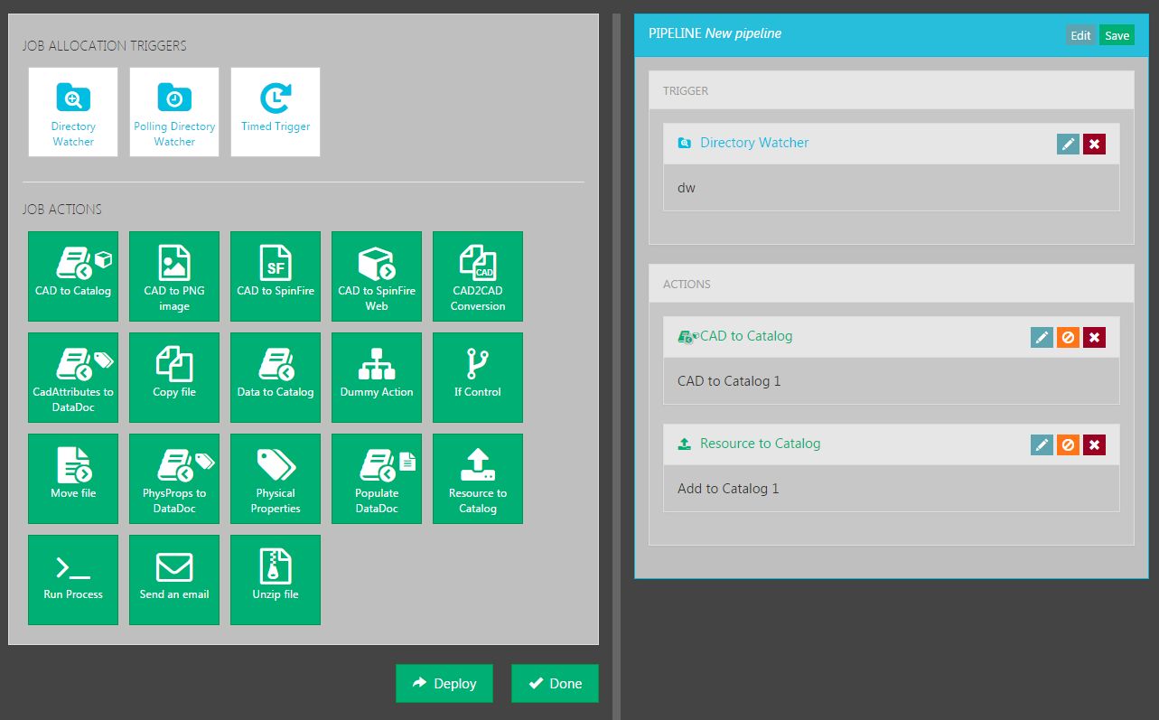Add the Unzip file action
Screen dimensions: 1159x720
point(276,580)
